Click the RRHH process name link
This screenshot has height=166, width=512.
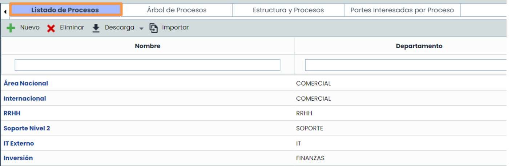pos(12,113)
